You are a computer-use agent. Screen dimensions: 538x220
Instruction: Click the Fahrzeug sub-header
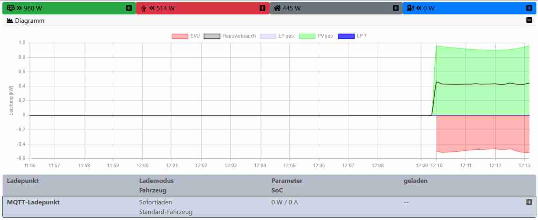tap(153, 190)
